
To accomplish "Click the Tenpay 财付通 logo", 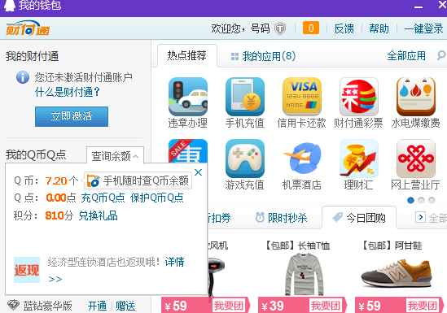I will pyautogui.click(x=28, y=28).
